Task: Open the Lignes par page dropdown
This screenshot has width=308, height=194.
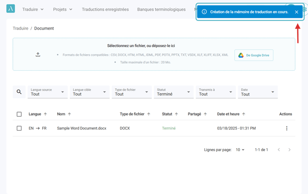Action: (240, 150)
